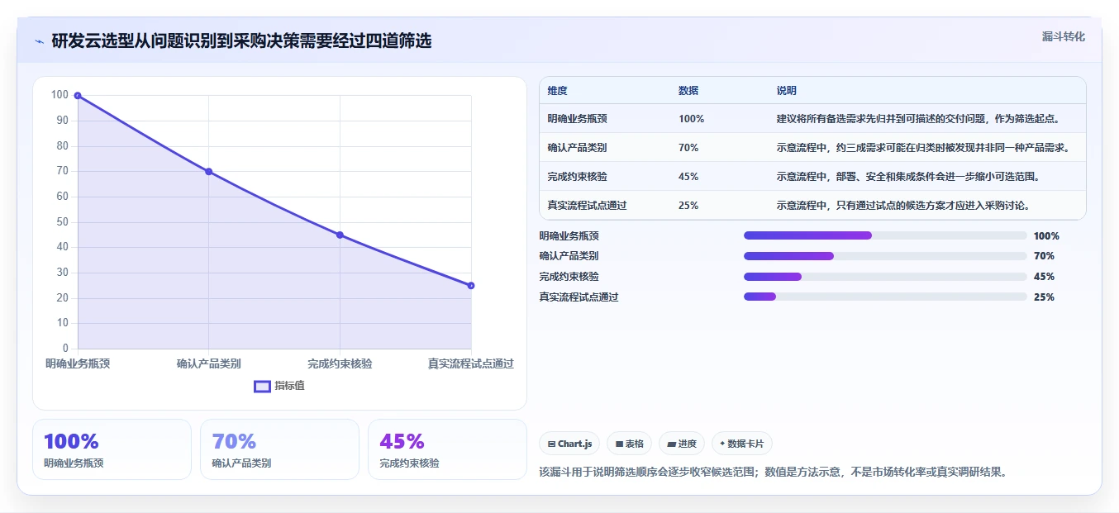Click the 指标值 legend label

289,386
